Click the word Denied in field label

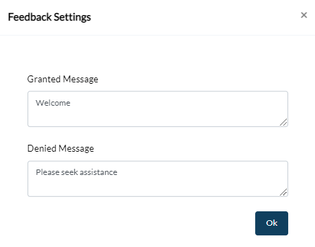(42, 148)
